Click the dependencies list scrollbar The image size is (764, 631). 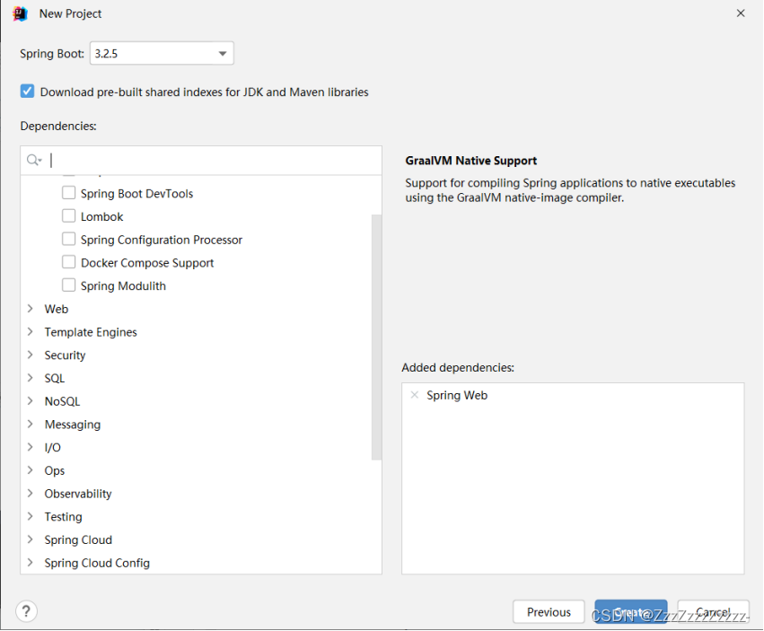376,337
